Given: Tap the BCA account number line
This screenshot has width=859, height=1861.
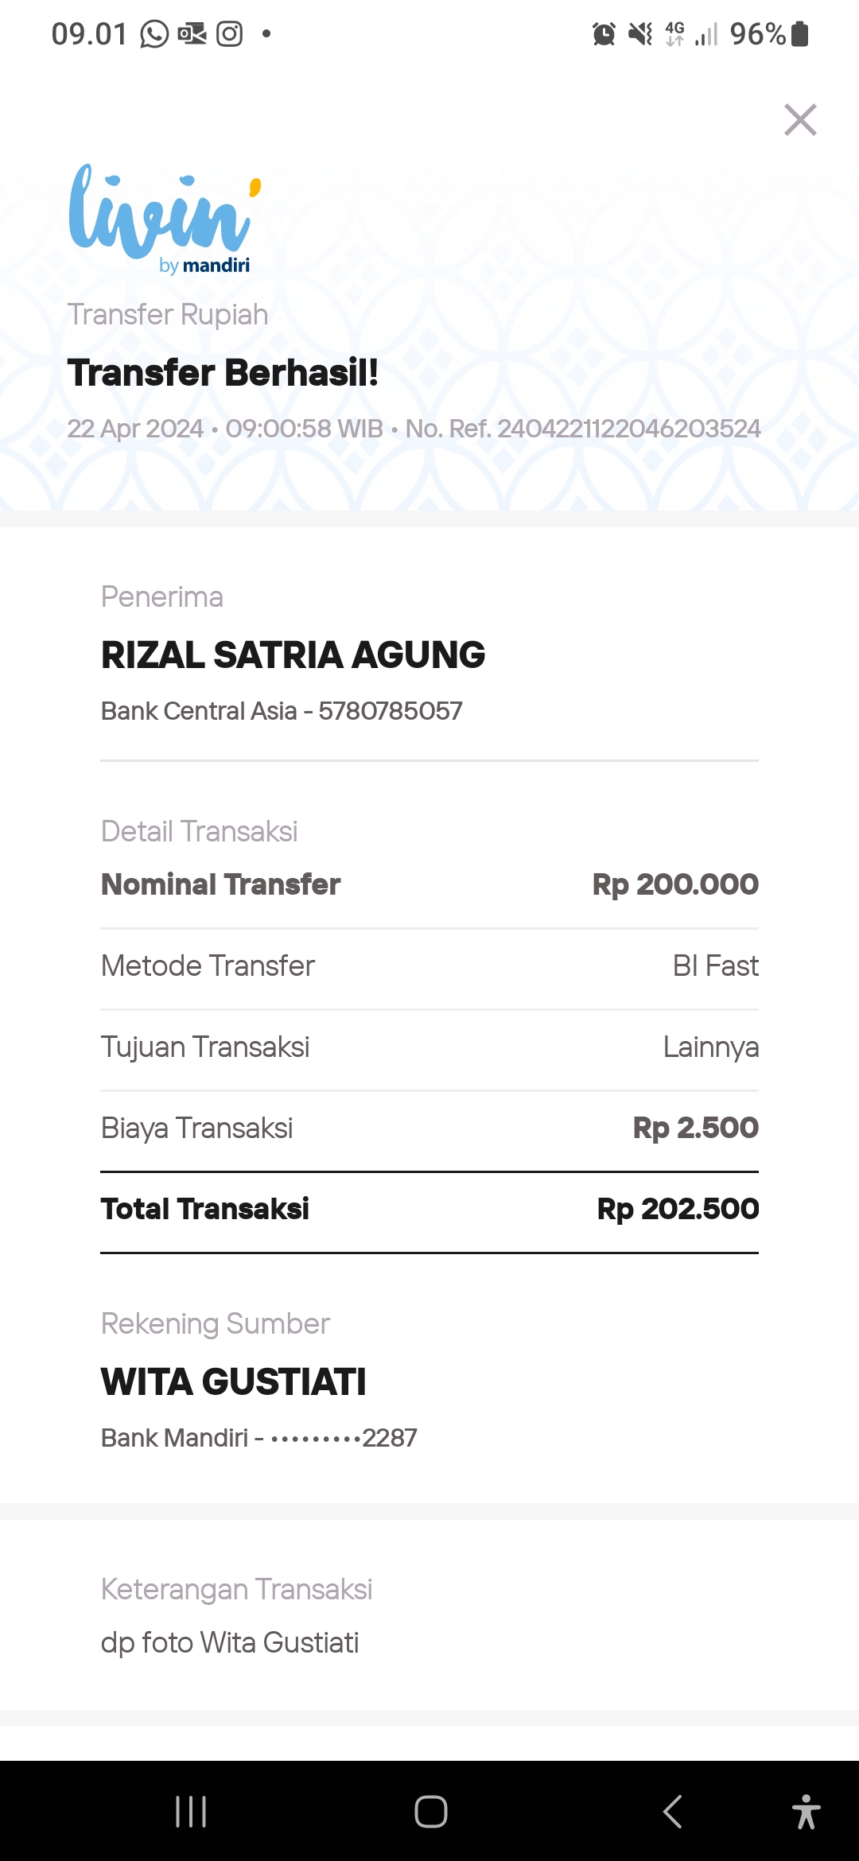Looking at the screenshot, I should 282,711.
